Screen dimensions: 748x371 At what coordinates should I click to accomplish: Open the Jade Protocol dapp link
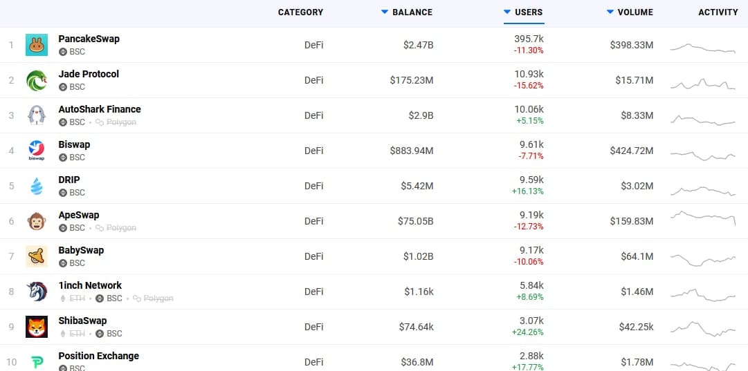[x=89, y=74]
